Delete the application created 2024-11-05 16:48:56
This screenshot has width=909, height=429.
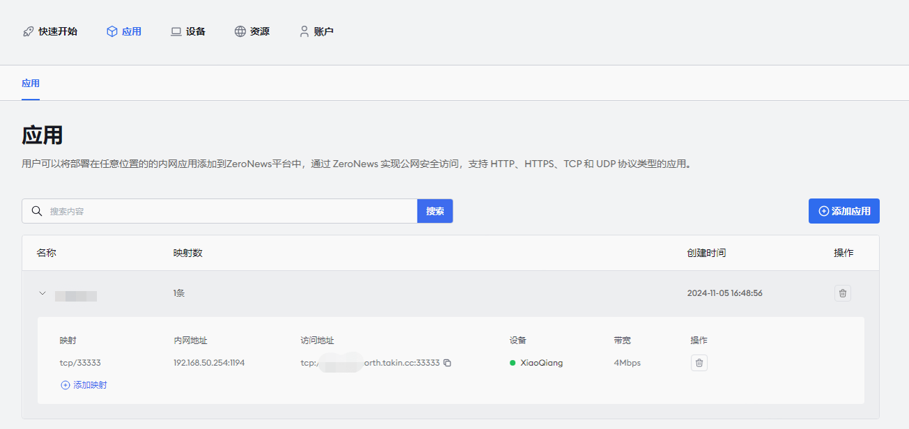point(843,293)
